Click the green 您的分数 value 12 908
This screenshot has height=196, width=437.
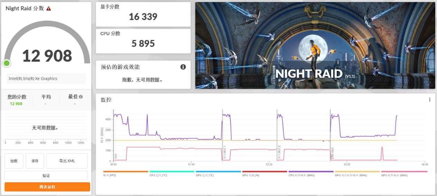[16, 104]
